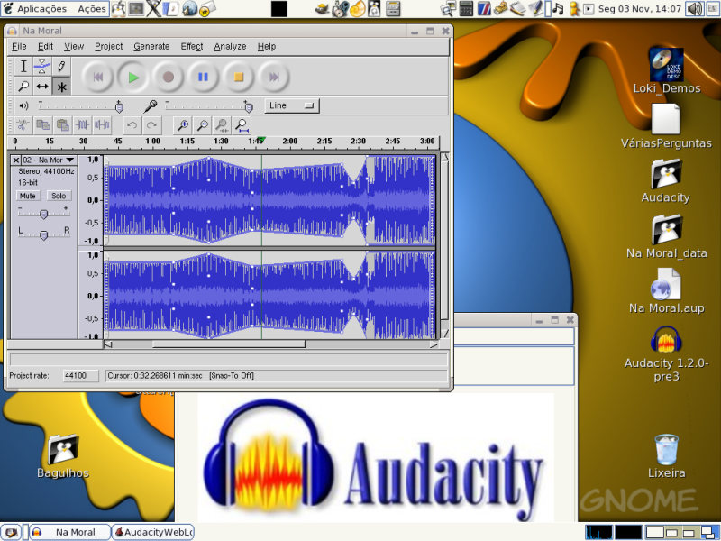721x541 pixels.
Task: Open the Edit menu
Action: tap(45, 47)
